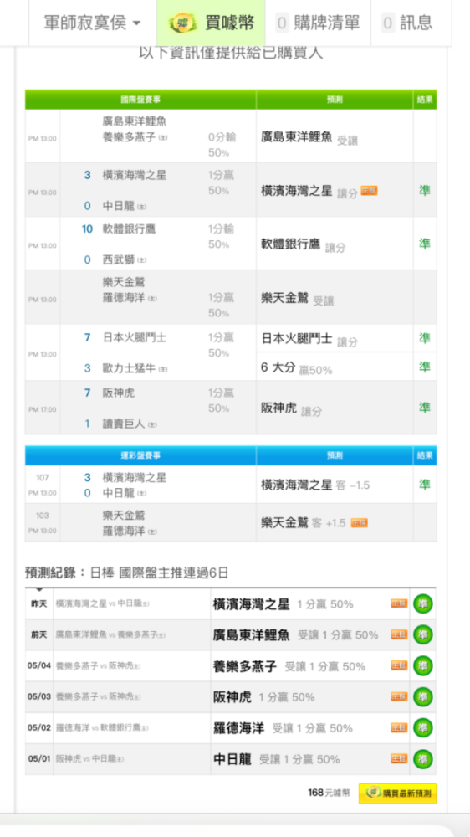Click 阪神虎 讓分 prediction at PM 17:00

coord(291,409)
